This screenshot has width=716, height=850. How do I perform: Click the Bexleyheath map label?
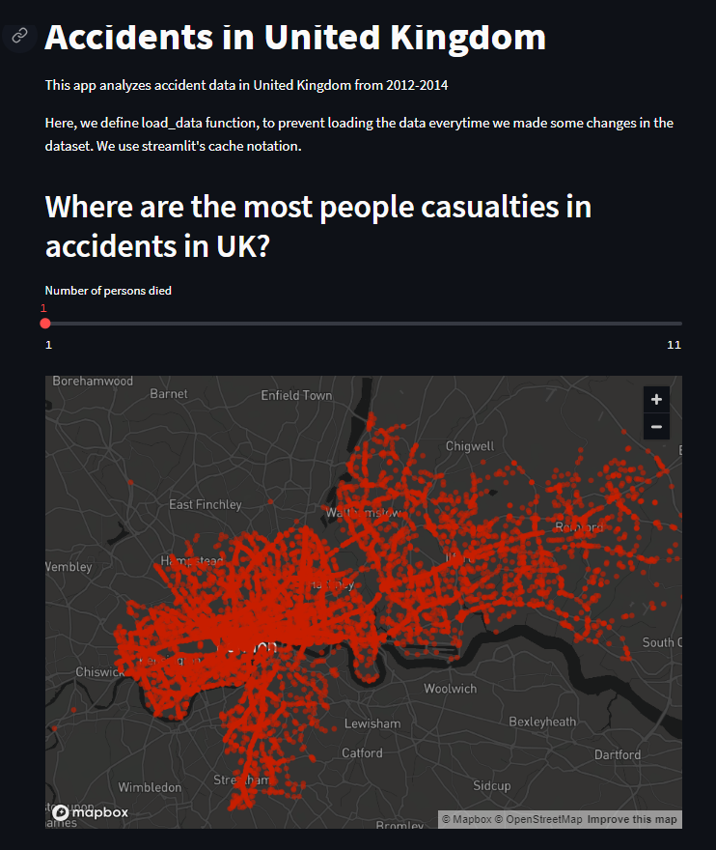[542, 722]
